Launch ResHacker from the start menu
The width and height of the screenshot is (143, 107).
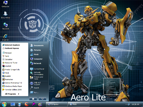[x=8, y=80]
